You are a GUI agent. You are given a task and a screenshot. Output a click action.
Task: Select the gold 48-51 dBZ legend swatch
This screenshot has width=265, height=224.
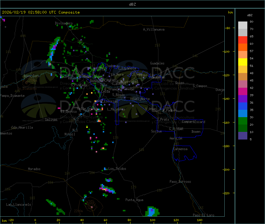click(x=243, y=69)
